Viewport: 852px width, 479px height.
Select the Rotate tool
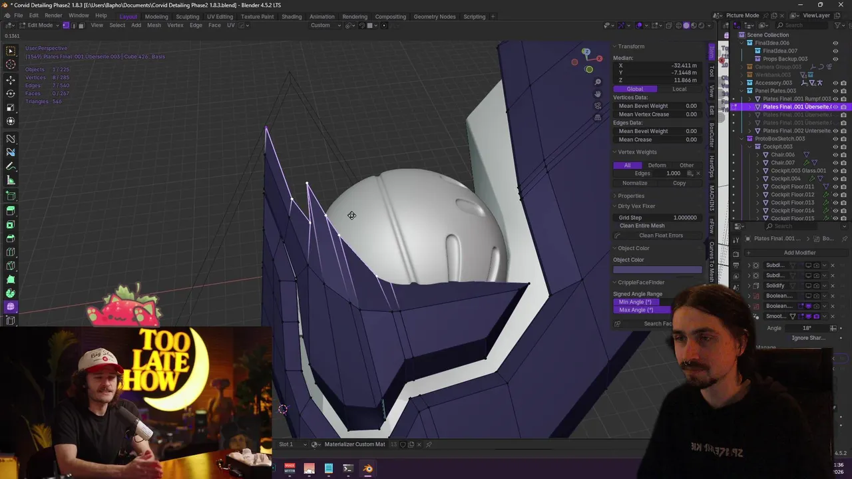pos(11,94)
